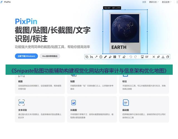Click the GIF file icon in the 截动图 card

(126, 103)
